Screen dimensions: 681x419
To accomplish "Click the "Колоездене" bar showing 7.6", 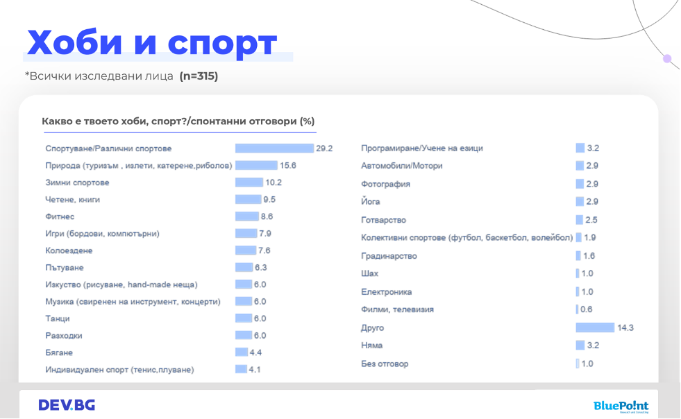I will point(245,250).
